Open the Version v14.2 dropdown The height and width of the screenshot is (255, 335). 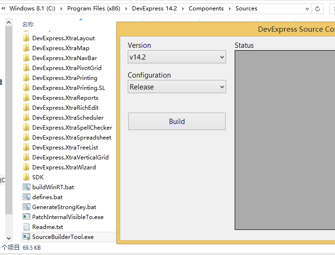177,57
